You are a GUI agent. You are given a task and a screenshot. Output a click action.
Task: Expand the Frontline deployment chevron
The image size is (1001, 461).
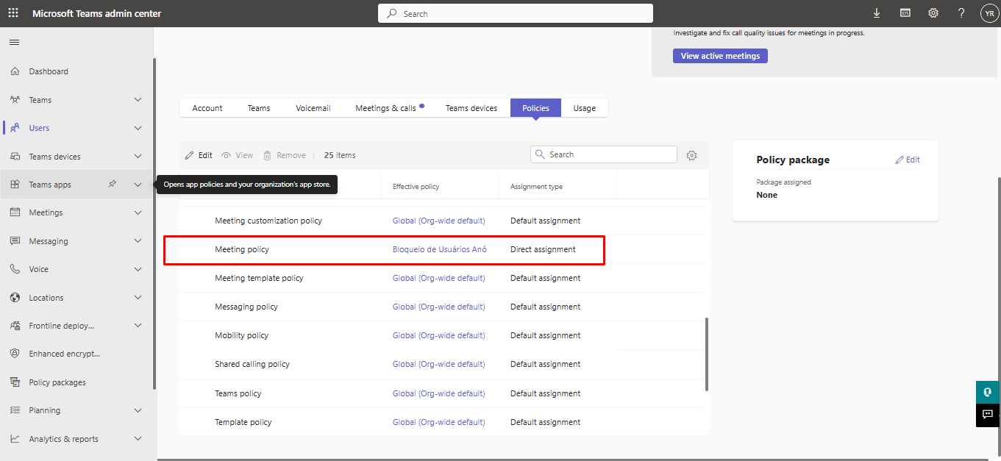tap(138, 326)
